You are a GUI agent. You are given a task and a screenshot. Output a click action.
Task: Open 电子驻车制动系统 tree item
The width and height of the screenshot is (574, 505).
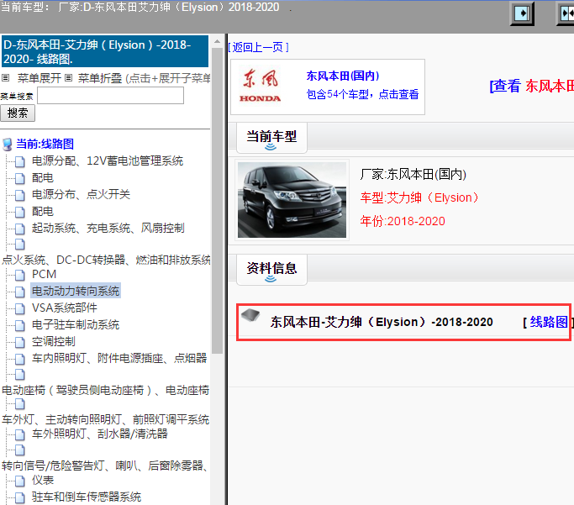(x=76, y=324)
